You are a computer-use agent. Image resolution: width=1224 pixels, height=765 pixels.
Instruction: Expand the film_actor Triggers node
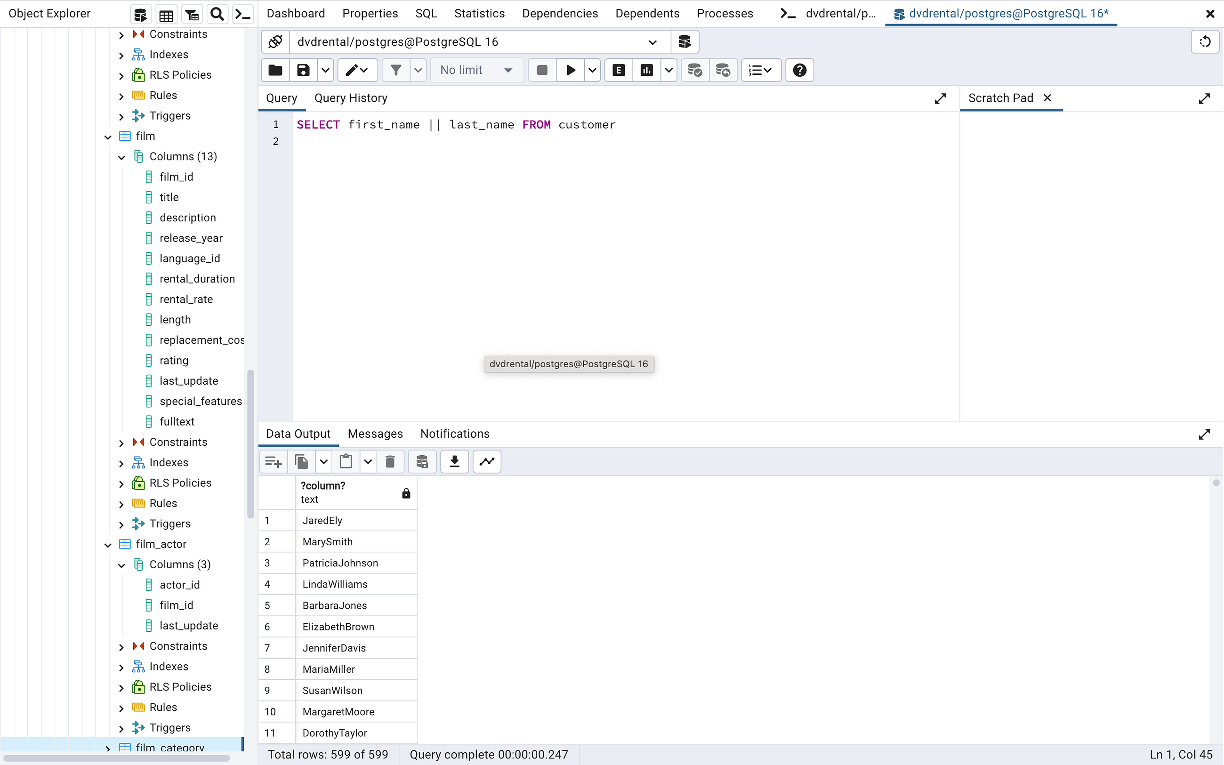coord(121,729)
